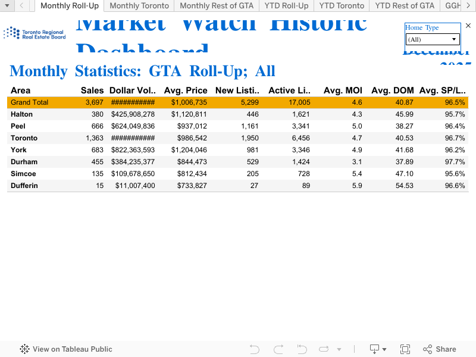The image size is (476, 357).
Task: Open the tab list dropdown arrow
Action: pyautogui.click(x=7, y=5)
